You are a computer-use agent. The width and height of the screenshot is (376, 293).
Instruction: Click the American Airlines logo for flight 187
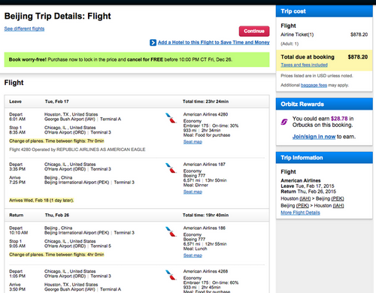click(171, 168)
